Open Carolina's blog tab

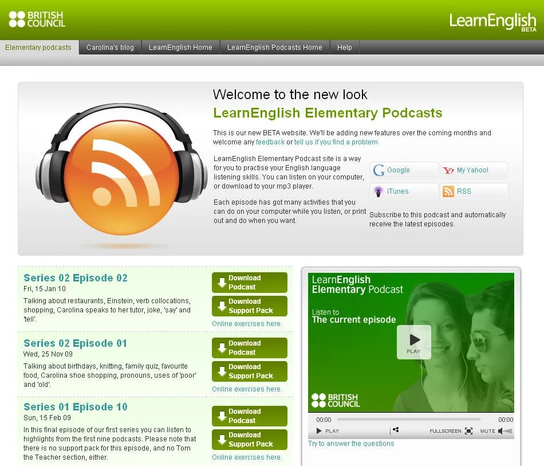click(110, 48)
